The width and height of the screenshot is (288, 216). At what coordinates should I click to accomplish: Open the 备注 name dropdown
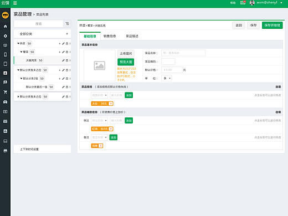coord(100,137)
